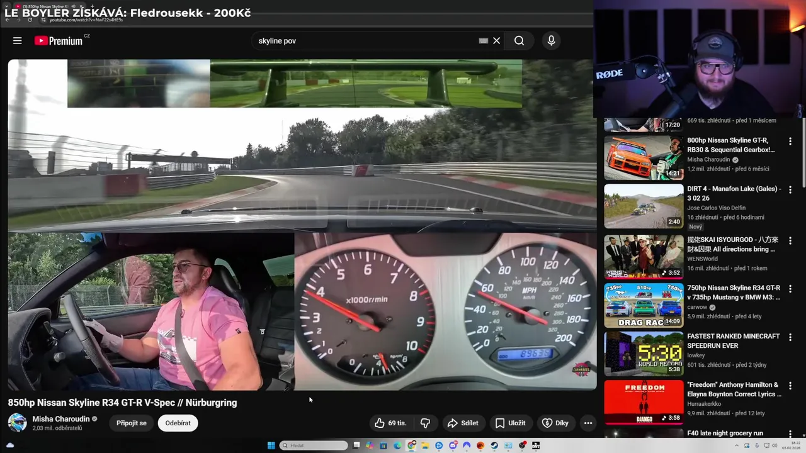The width and height of the screenshot is (806, 453).
Task: Open options for carwow drag race video
Action: (790, 289)
